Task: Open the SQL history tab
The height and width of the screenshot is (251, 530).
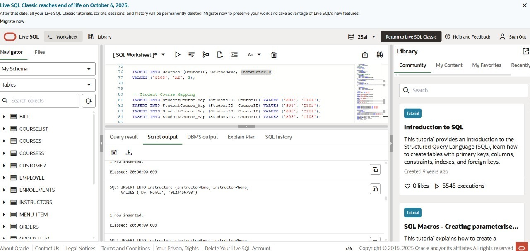Action: (278, 137)
